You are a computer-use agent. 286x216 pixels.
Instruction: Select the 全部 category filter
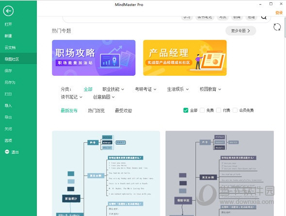(88, 89)
